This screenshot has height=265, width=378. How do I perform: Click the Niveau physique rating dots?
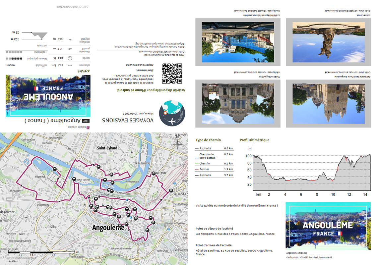click(x=14, y=59)
